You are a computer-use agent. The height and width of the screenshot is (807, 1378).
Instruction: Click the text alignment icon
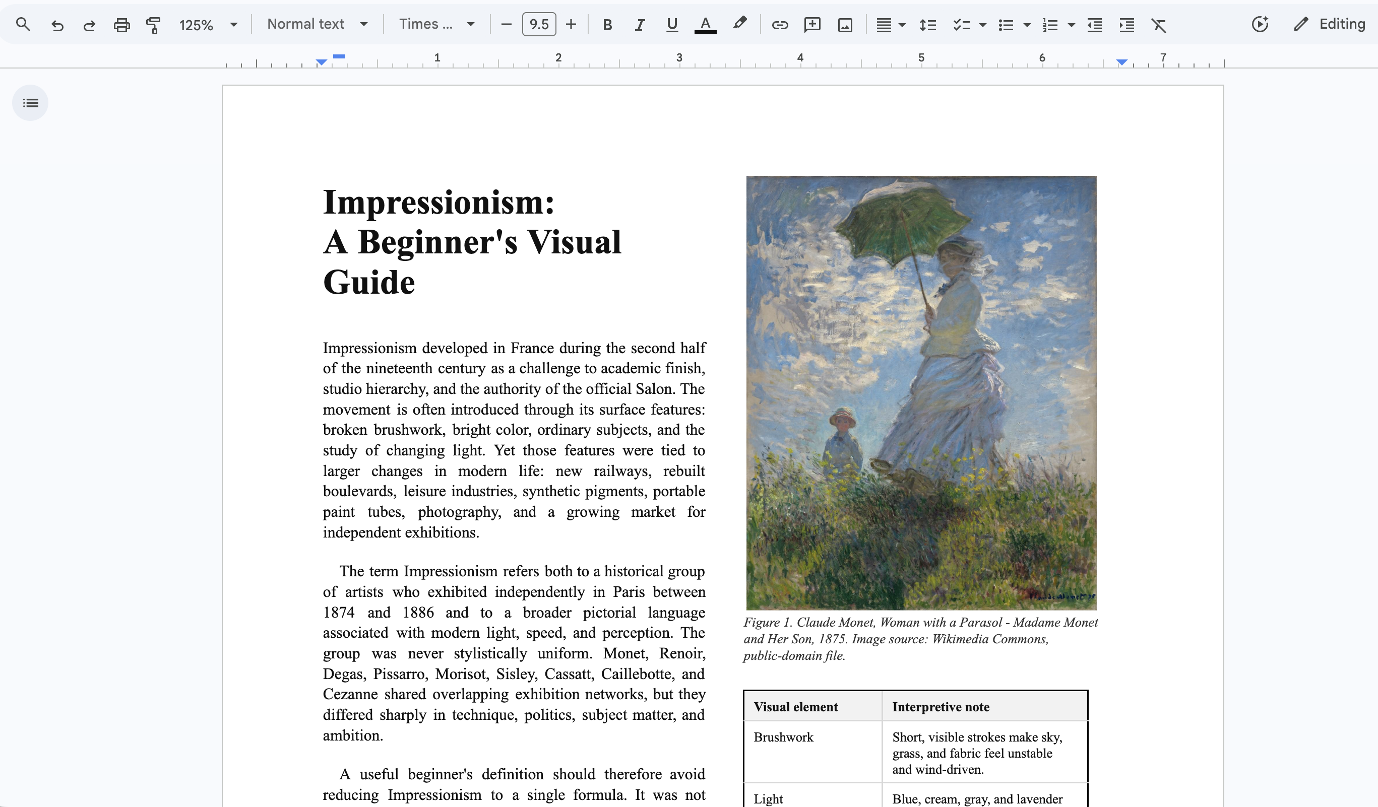[884, 25]
